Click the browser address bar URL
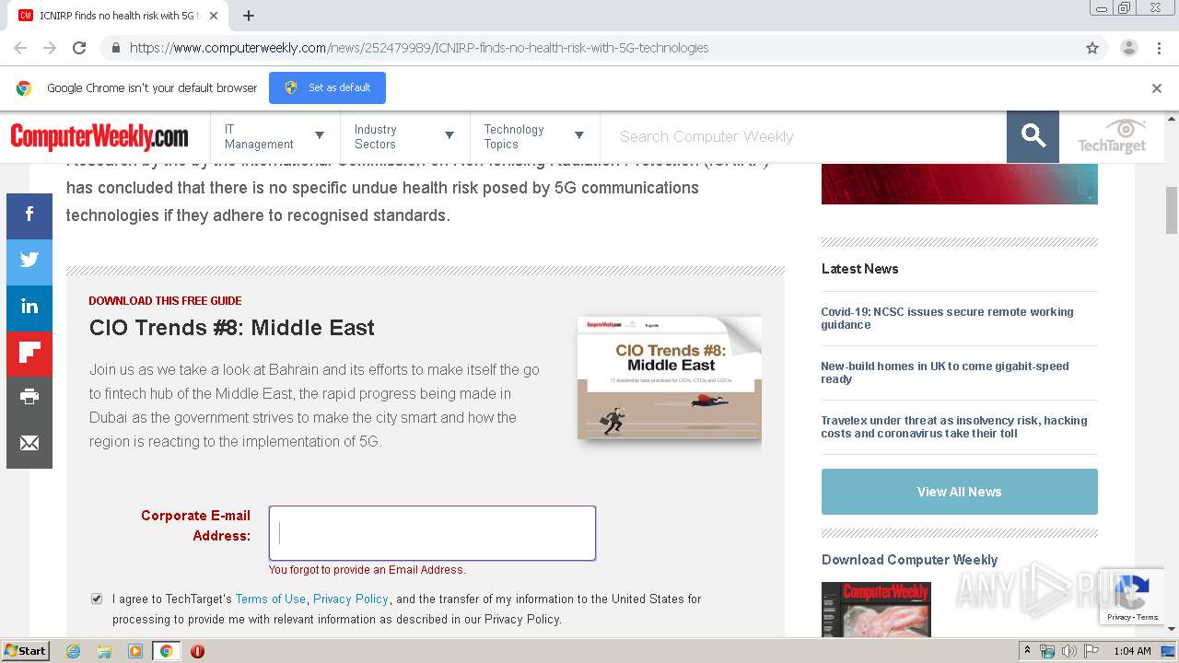The width and height of the screenshot is (1179, 663). tap(419, 48)
